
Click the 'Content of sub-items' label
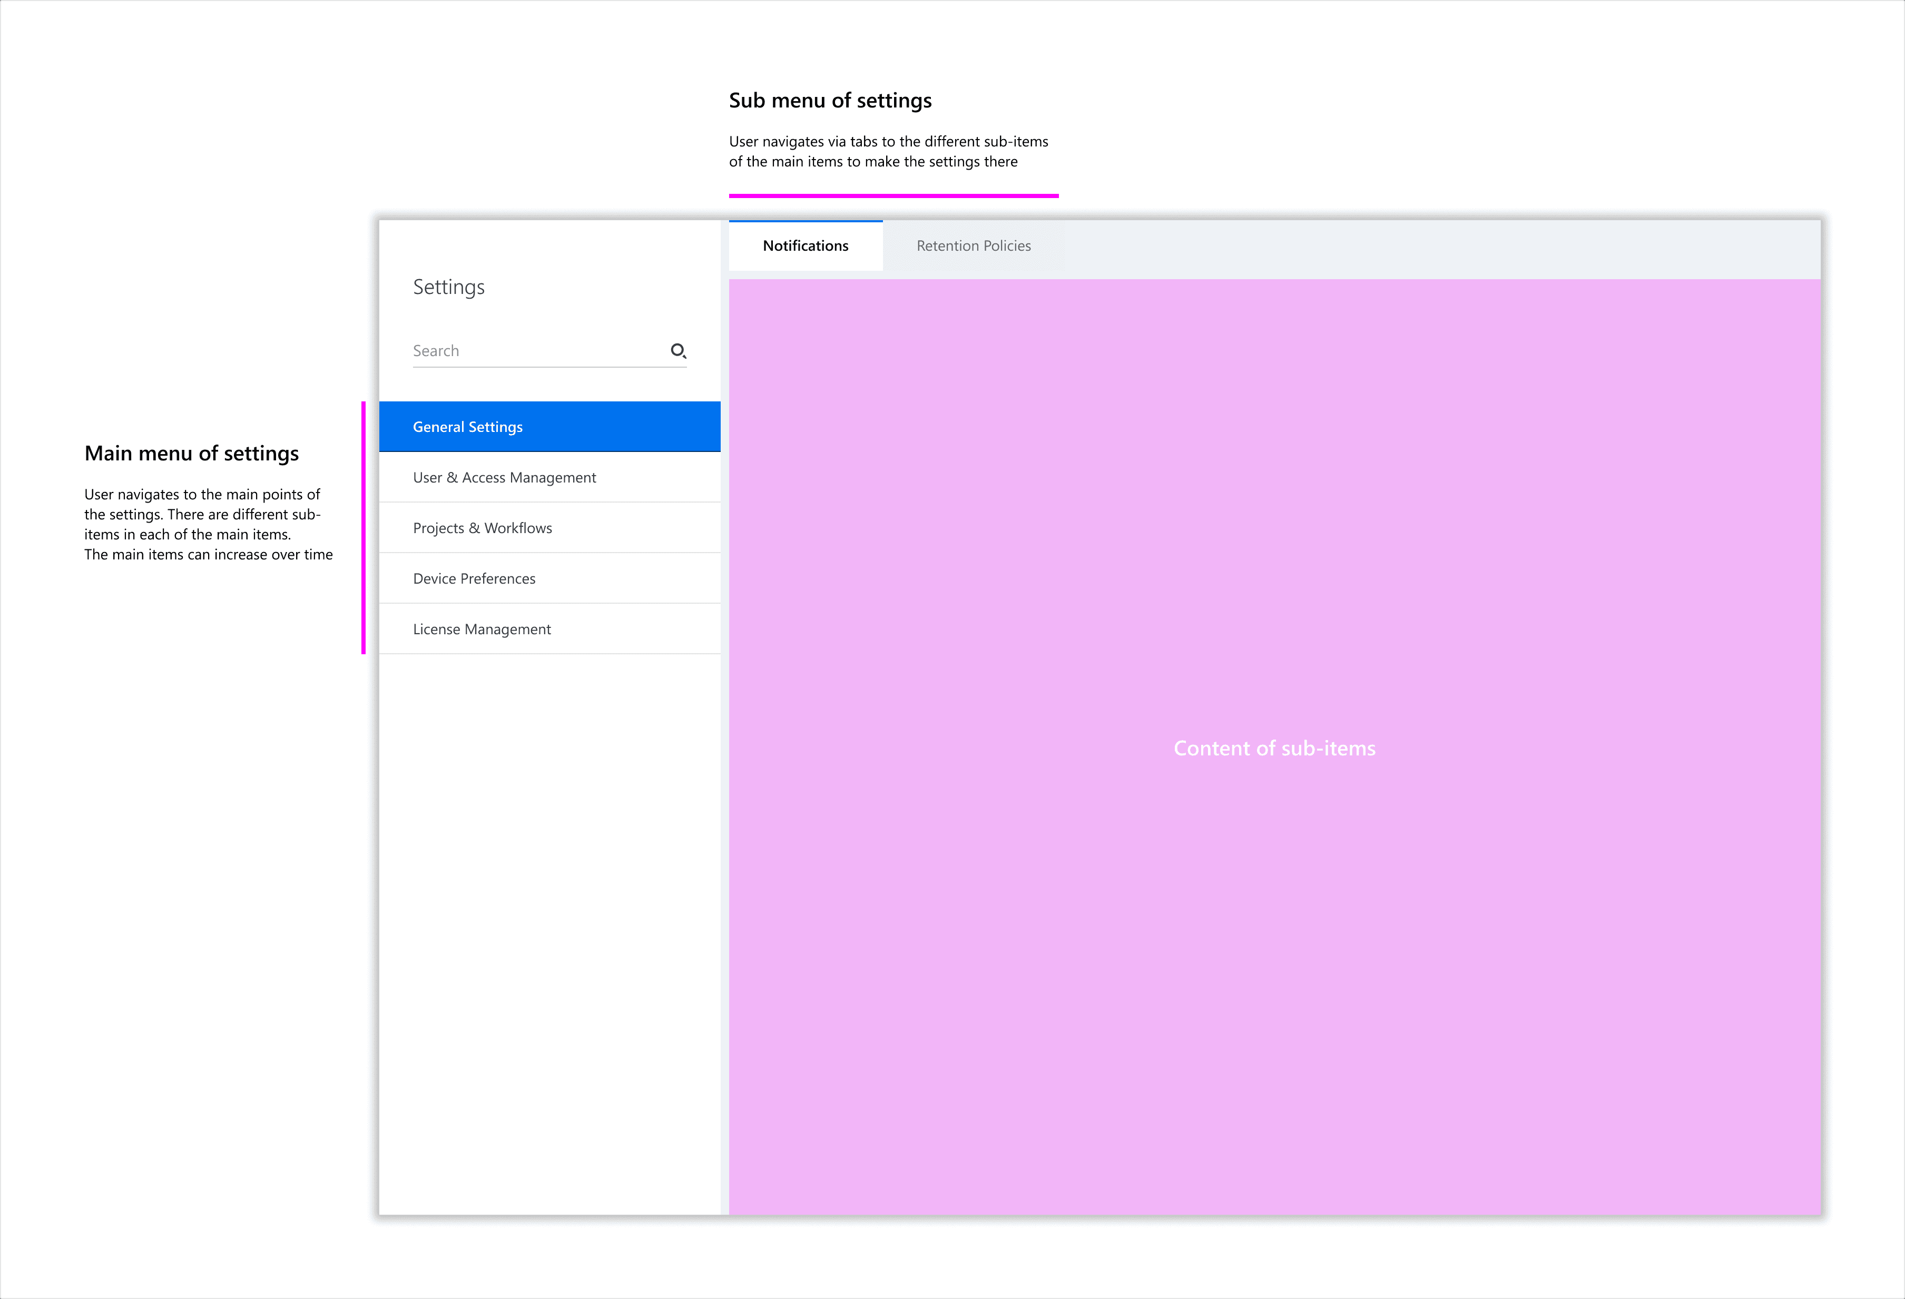[x=1274, y=748]
